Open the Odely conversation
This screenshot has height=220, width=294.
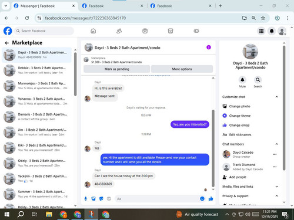click(x=36, y=163)
